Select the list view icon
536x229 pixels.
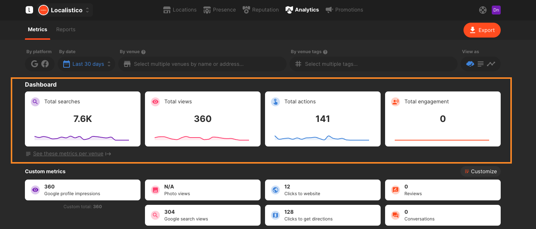pos(481,64)
